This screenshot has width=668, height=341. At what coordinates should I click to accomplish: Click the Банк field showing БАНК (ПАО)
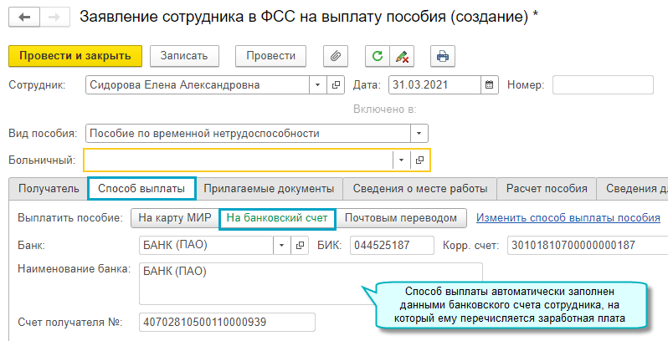point(206,246)
